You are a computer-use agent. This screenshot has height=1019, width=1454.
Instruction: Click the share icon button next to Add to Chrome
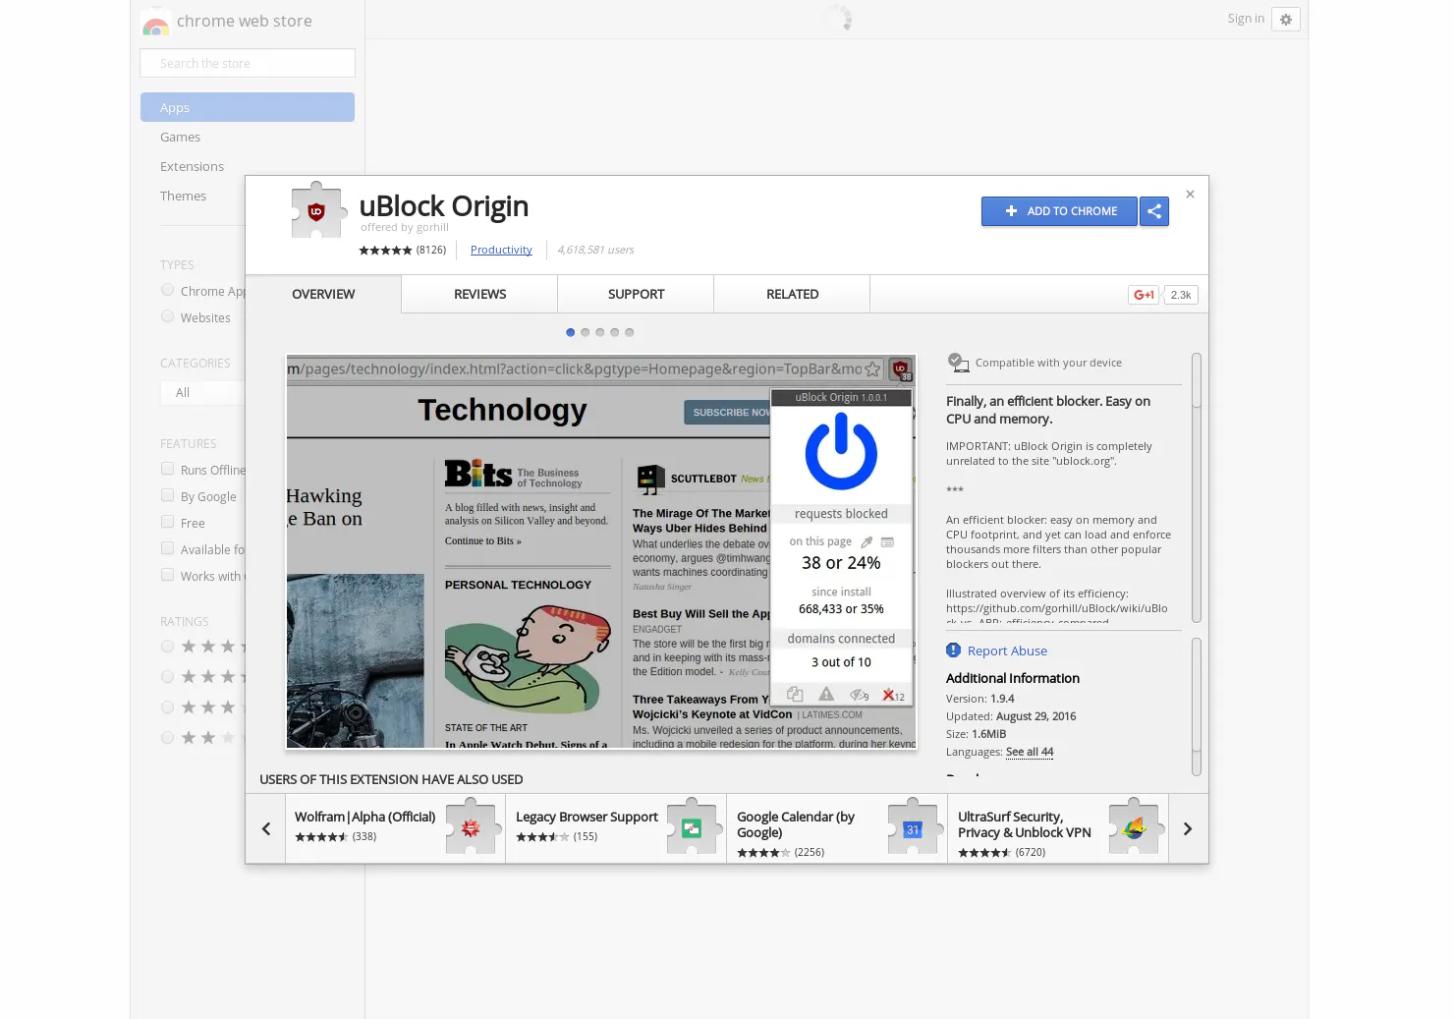tap(1154, 211)
